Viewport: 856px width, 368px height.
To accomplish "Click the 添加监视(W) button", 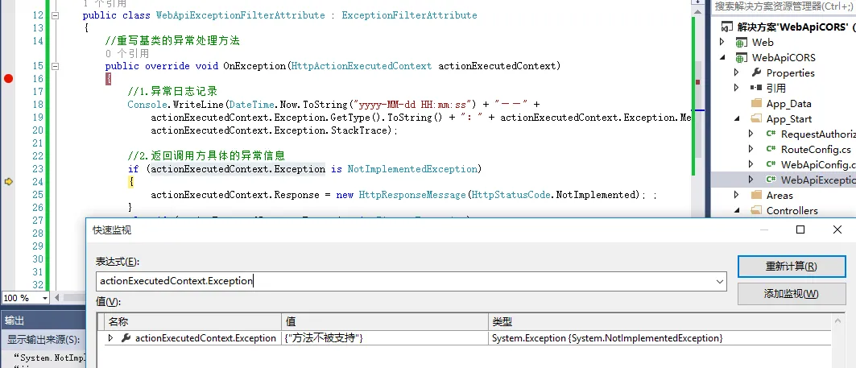I will coord(791,294).
